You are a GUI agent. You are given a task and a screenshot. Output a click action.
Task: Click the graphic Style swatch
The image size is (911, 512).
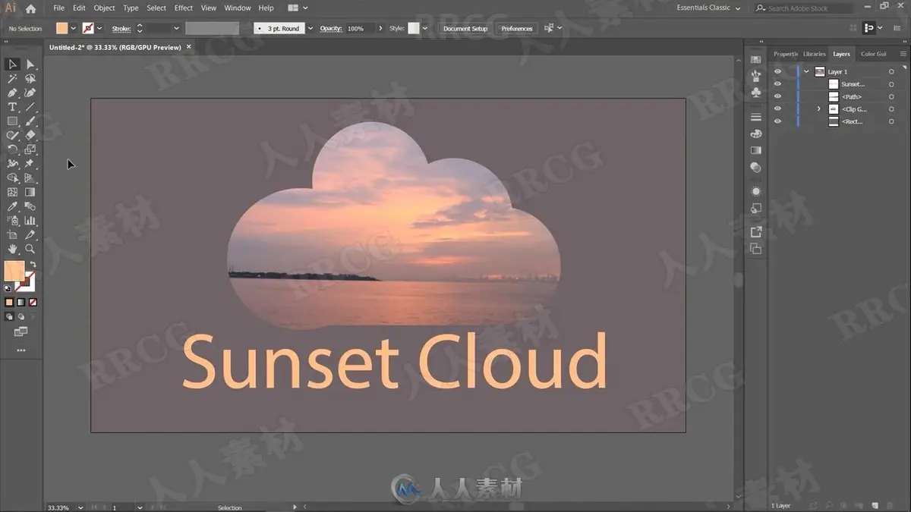pyautogui.click(x=414, y=28)
